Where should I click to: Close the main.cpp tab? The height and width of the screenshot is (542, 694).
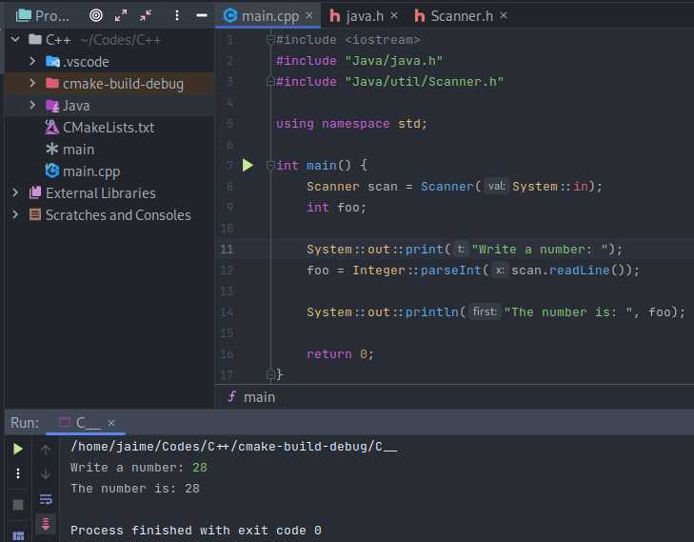coord(309,15)
